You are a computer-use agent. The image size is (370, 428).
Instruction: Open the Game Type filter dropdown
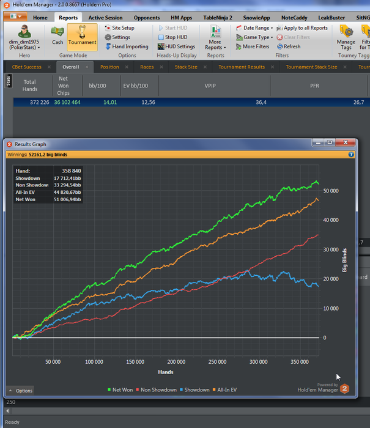point(254,37)
